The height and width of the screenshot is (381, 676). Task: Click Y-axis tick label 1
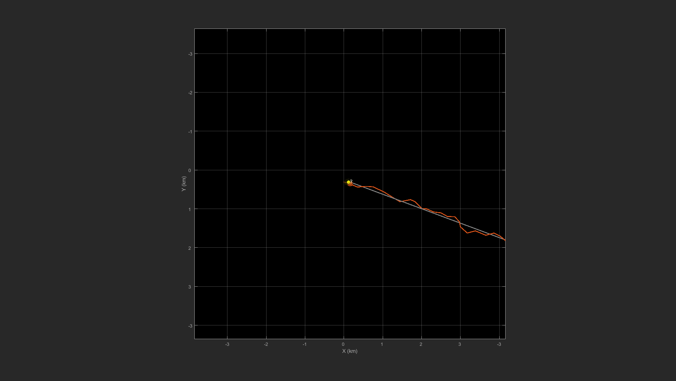[x=189, y=209]
